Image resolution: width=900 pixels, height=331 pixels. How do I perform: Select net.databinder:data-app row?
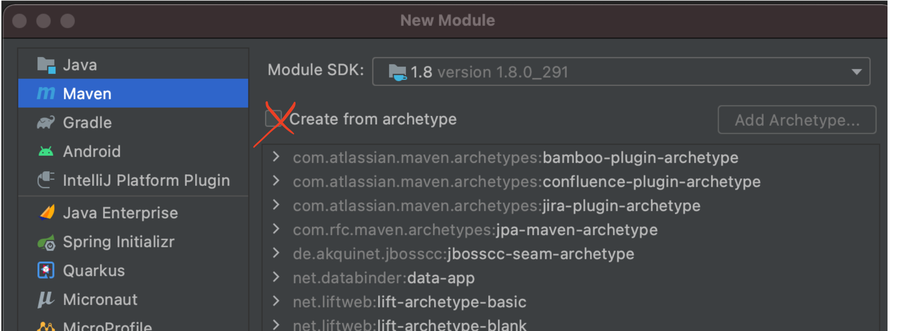click(x=571, y=277)
